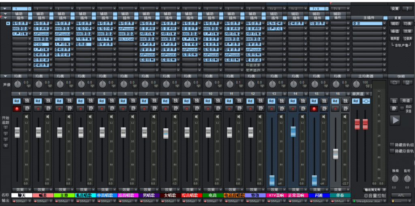Click the help question mark button
The height and width of the screenshot is (206, 415).
click(406, 8)
